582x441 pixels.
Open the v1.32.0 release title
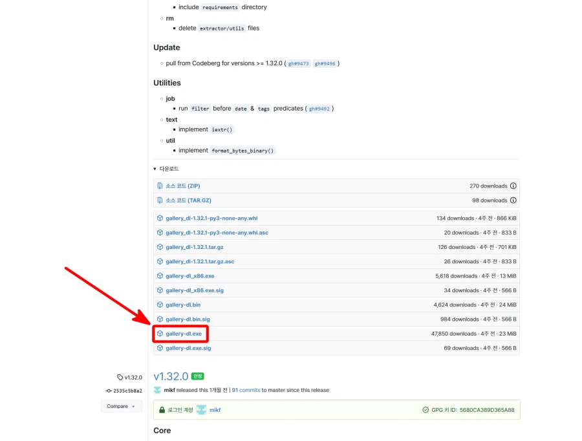[x=171, y=376]
